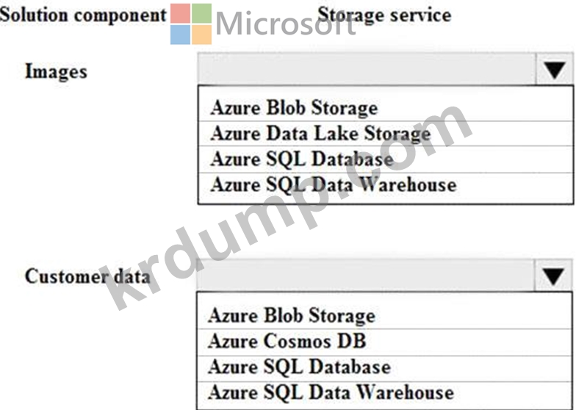Click the Storage service column header
The image size is (576, 410).
coord(384,16)
